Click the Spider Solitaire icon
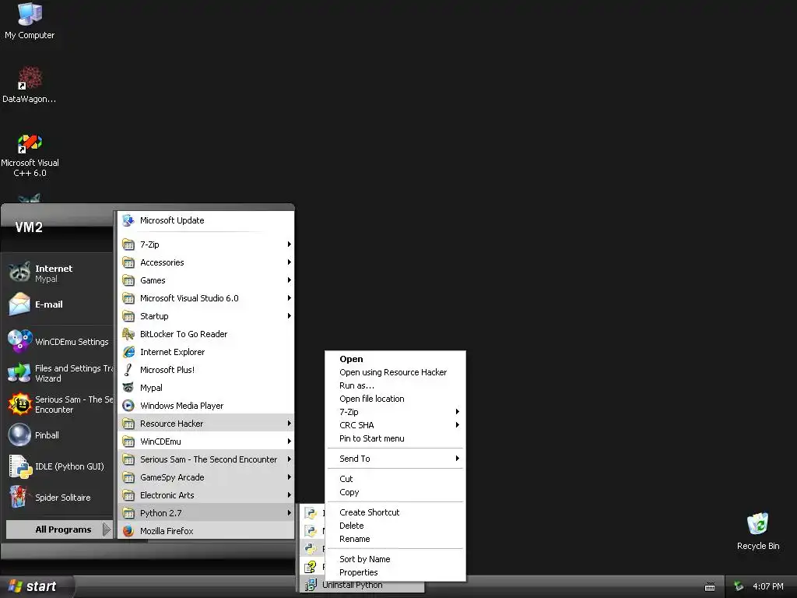 (19, 498)
